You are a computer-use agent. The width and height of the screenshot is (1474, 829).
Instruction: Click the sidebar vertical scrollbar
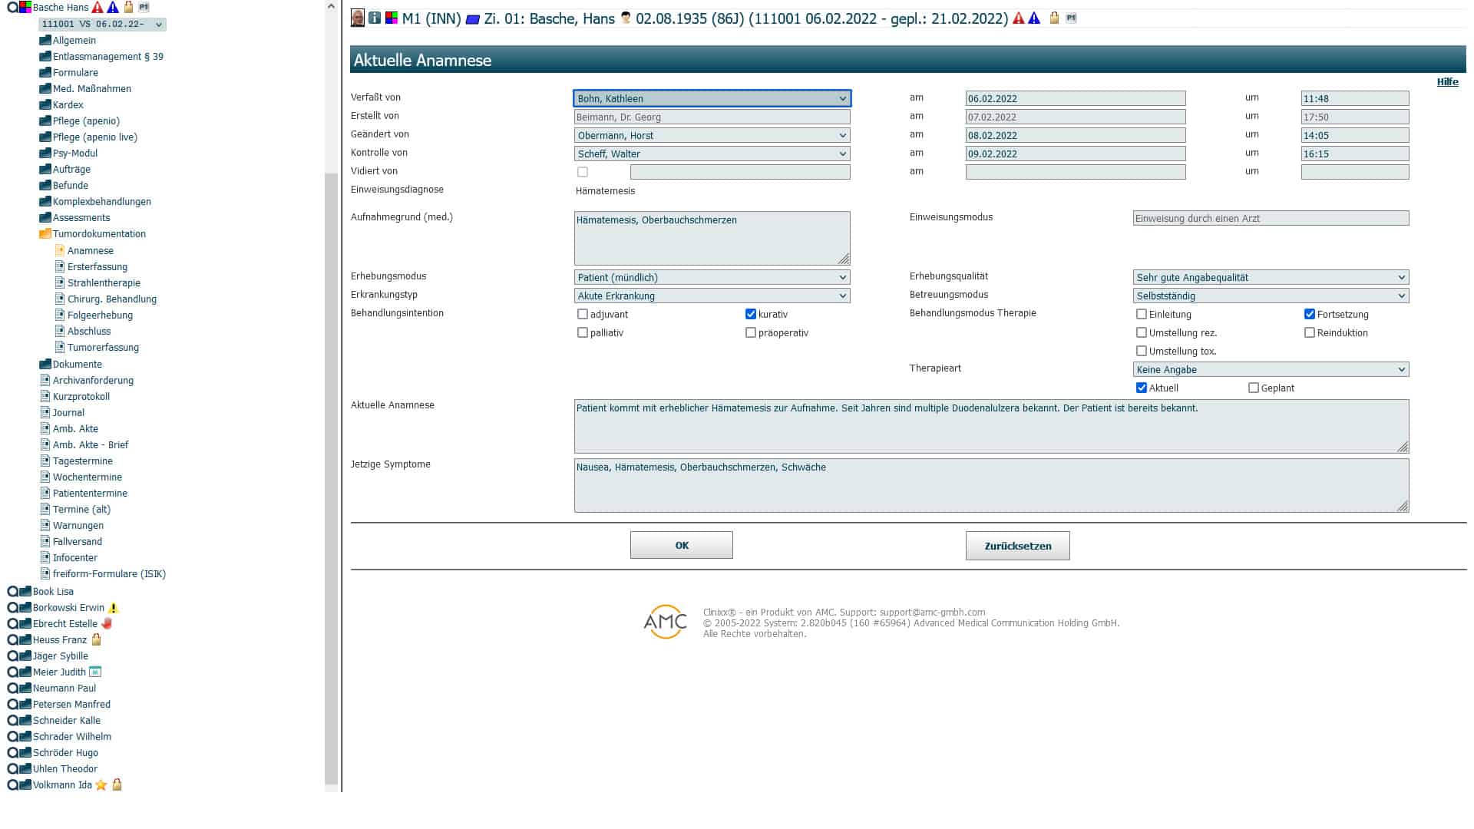(x=331, y=461)
